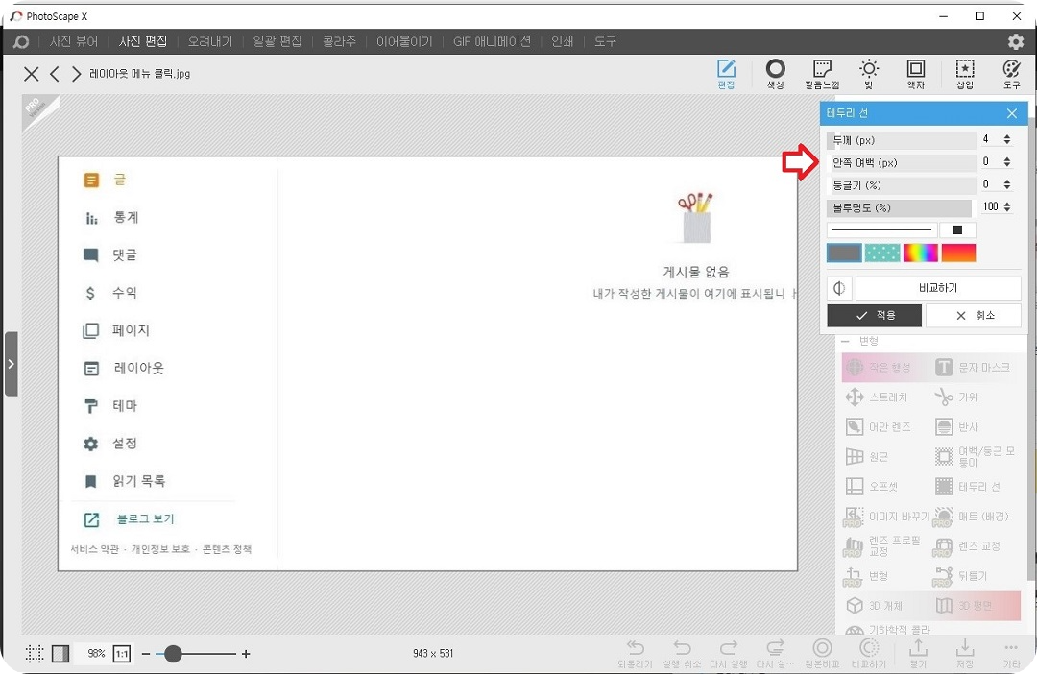The height and width of the screenshot is (674, 1037).
Task: Switch to the 사진 뷰어 tab
Action: 73,41
